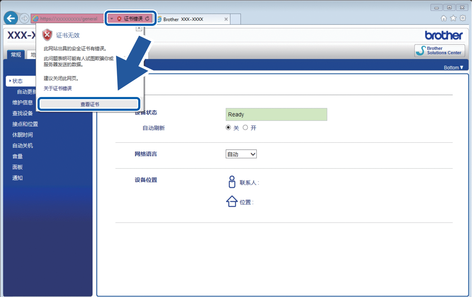Open Brother Solutions Center button
The width and height of the screenshot is (472, 297).
[x=440, y=51]
